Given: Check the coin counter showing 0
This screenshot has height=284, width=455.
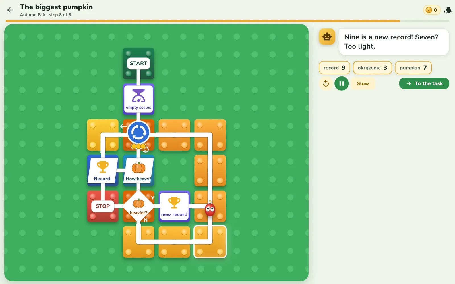Looking at the screenshot, I should [432, 10].
